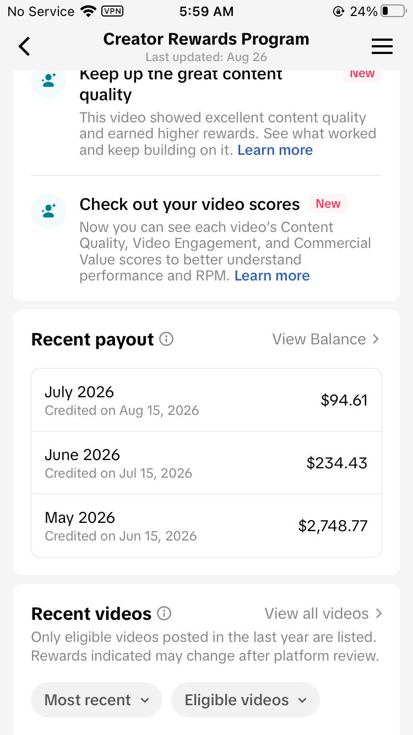This screenshot has height=735, width=413.
Task: Tap the New badge beside video scores
Action: point(328,204)
